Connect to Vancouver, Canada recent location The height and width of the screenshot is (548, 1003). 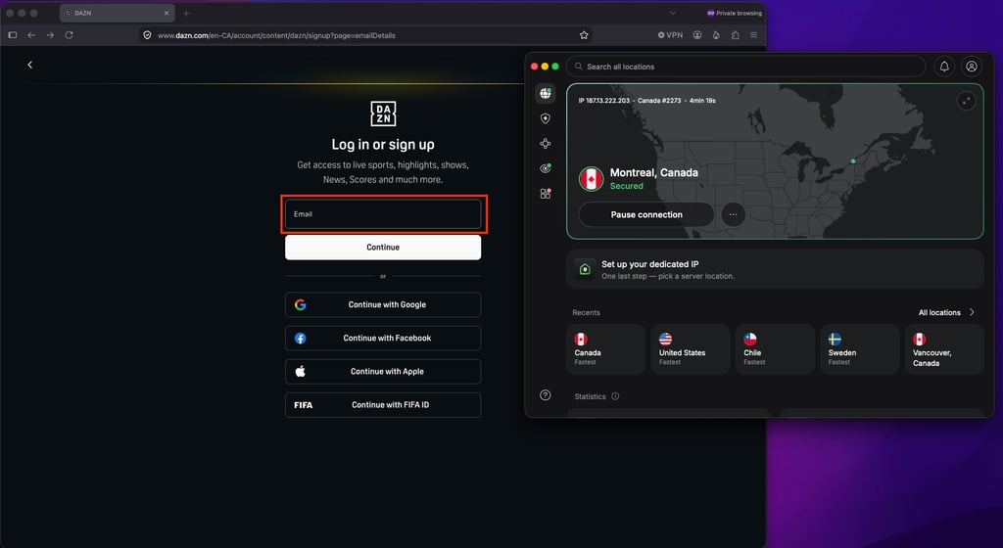(944, 348)
